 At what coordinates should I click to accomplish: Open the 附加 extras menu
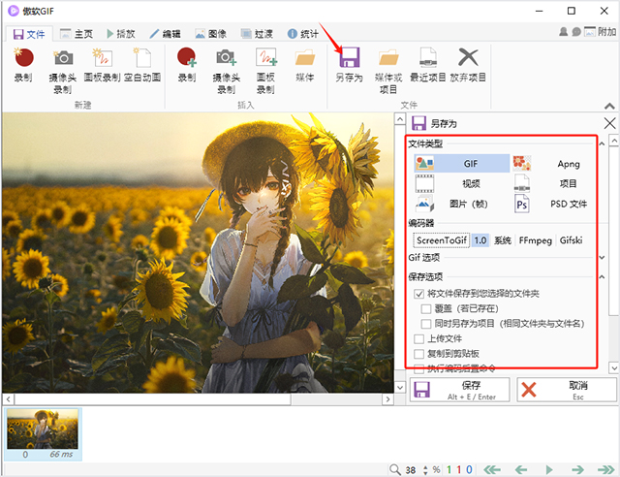[601, 32]
